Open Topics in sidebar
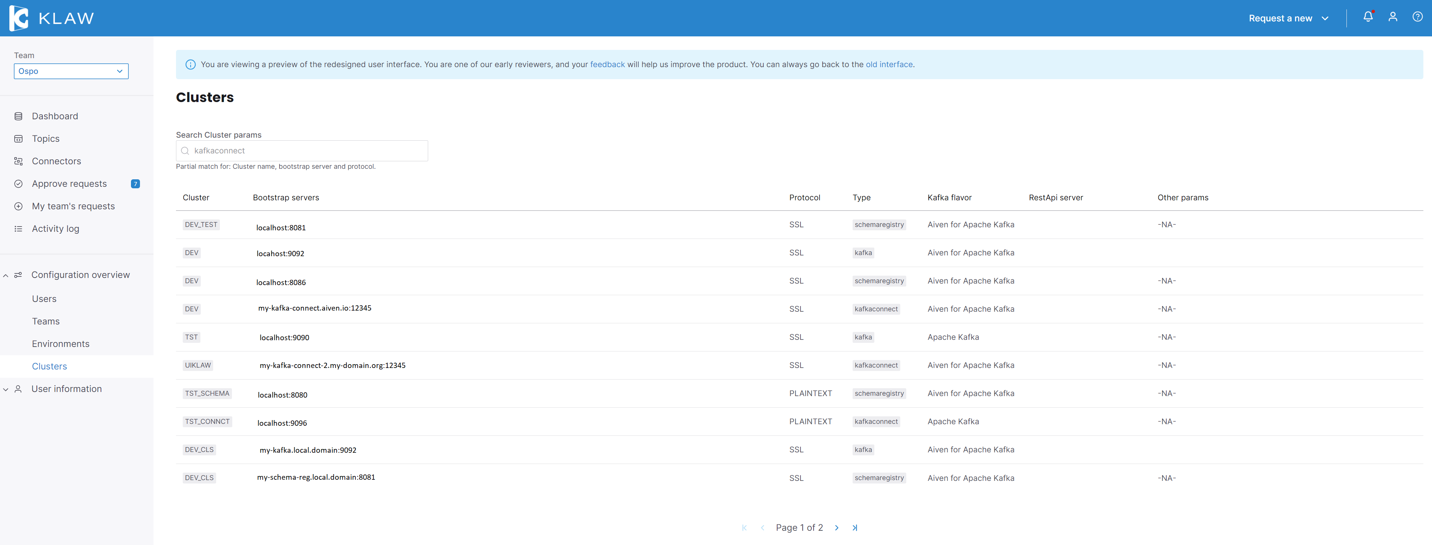The height and width of the screenshot is (545, 1432). pos(45,139)
